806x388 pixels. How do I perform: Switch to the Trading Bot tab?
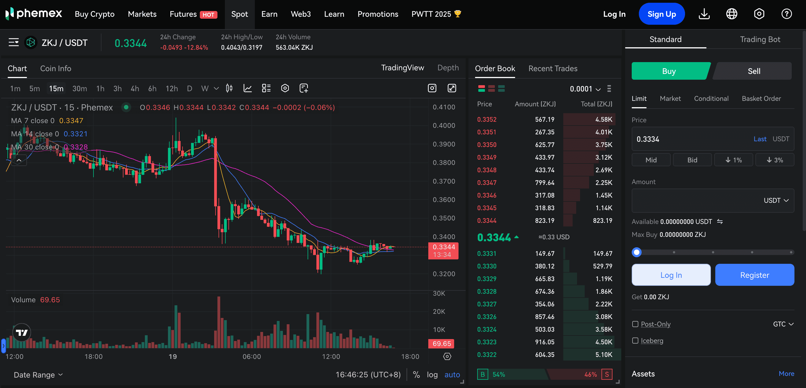point(760,39)
